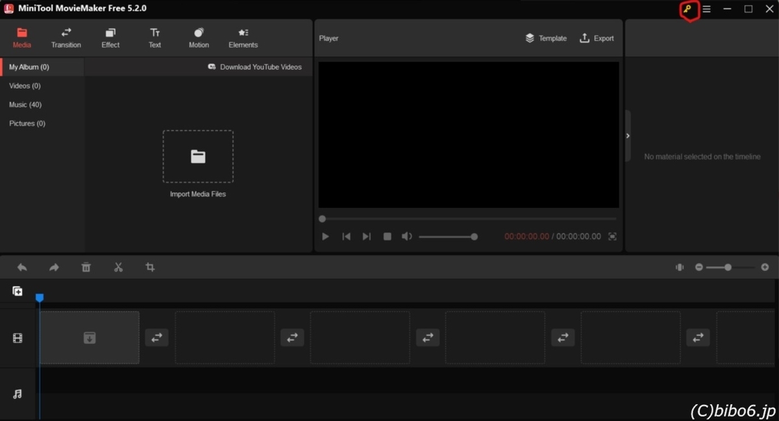The height and width of the screenshot is (421, 779).
Task: Stop playback in the player
Action: [x=388, y=237]
